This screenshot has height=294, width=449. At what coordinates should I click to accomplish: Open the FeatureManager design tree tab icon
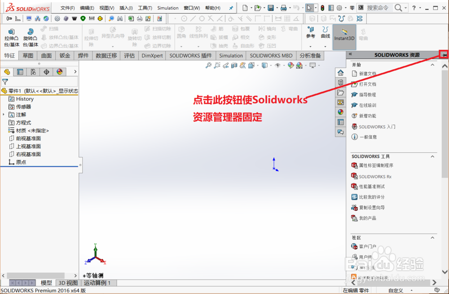pos(7,72)
